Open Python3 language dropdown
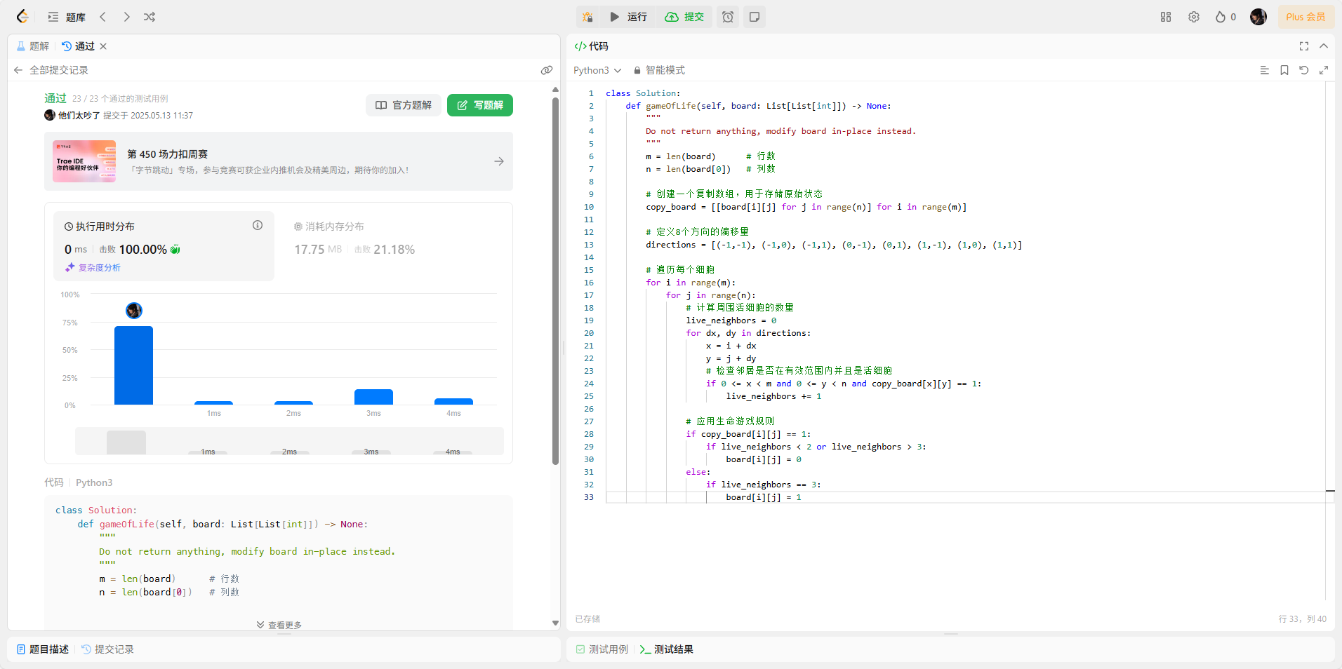This screenshot has width=1342, height=669. tap(597, 70)
